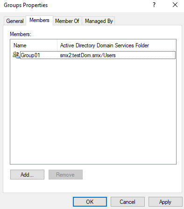Click the Group01 group icon
184x209 pixels.
pos(16,55)
